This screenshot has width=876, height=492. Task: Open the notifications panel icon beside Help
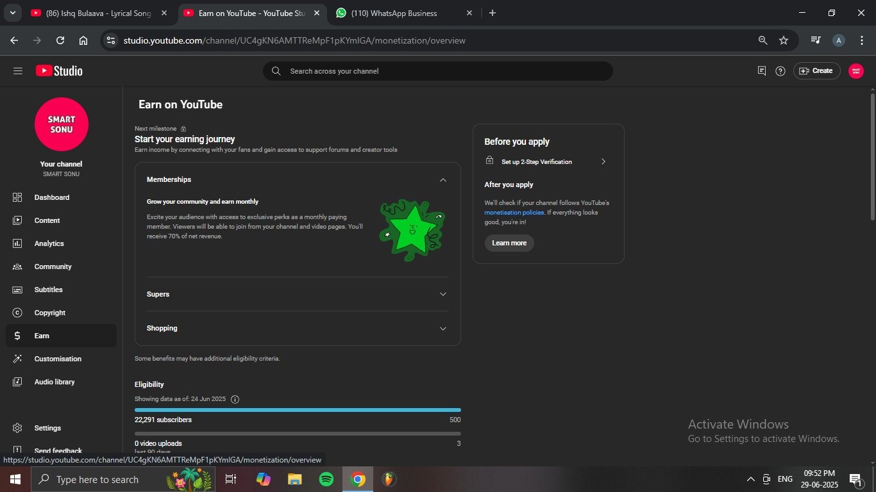762,71
